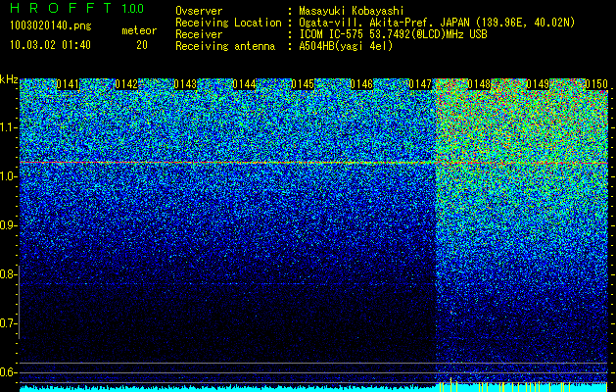The width and height of the screenshot is (616, 392).
Task: Click receiver value ICOM IC-575 53.7492 MHz
Action: click(393, 34)
